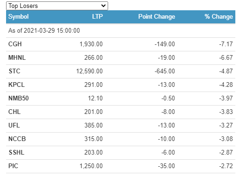Open the MHNL stock symbol
The image size is (240, 177).
pos(17,57)
